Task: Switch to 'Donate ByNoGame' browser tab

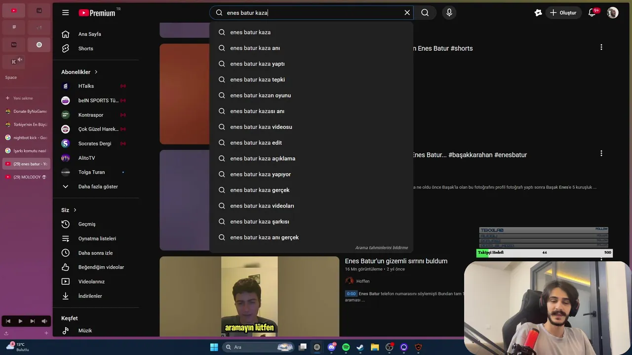Action: 26,111
